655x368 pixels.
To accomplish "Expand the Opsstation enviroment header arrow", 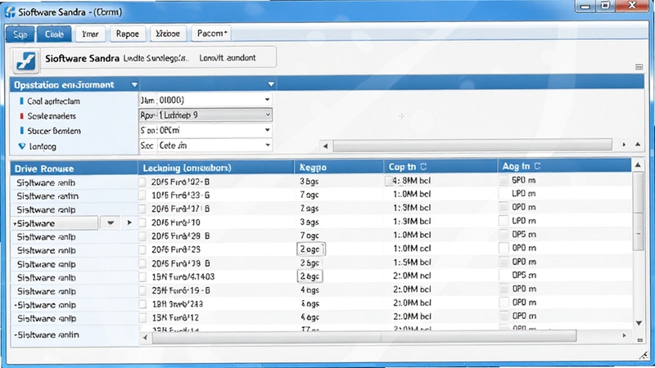I will pyautogui.click(x=134, y=85).
